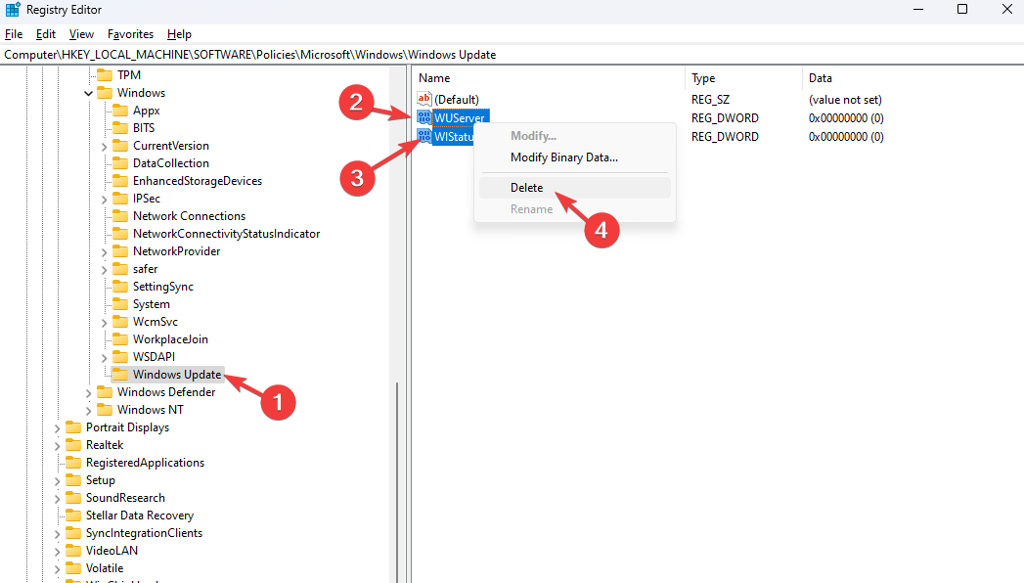The image size is (1024, 583).
Task: Open the File menu
Action: (x=14, y=34)
